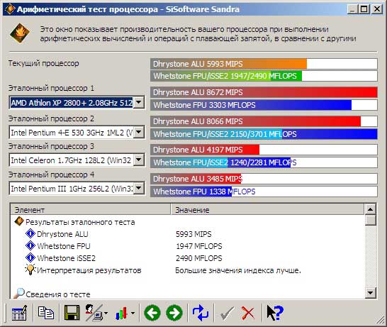387x327 pixels.
Task: Click the grey checkmark OK icon
Action: click(227, 314)
